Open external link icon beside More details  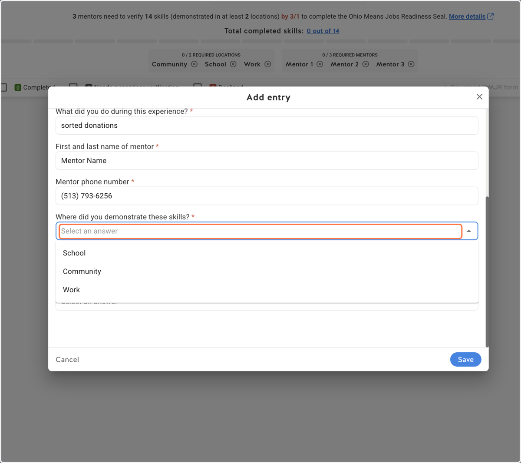tap(491, 17)
